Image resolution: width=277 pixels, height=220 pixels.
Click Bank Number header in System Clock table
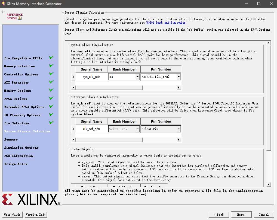(x=124, y=69)
